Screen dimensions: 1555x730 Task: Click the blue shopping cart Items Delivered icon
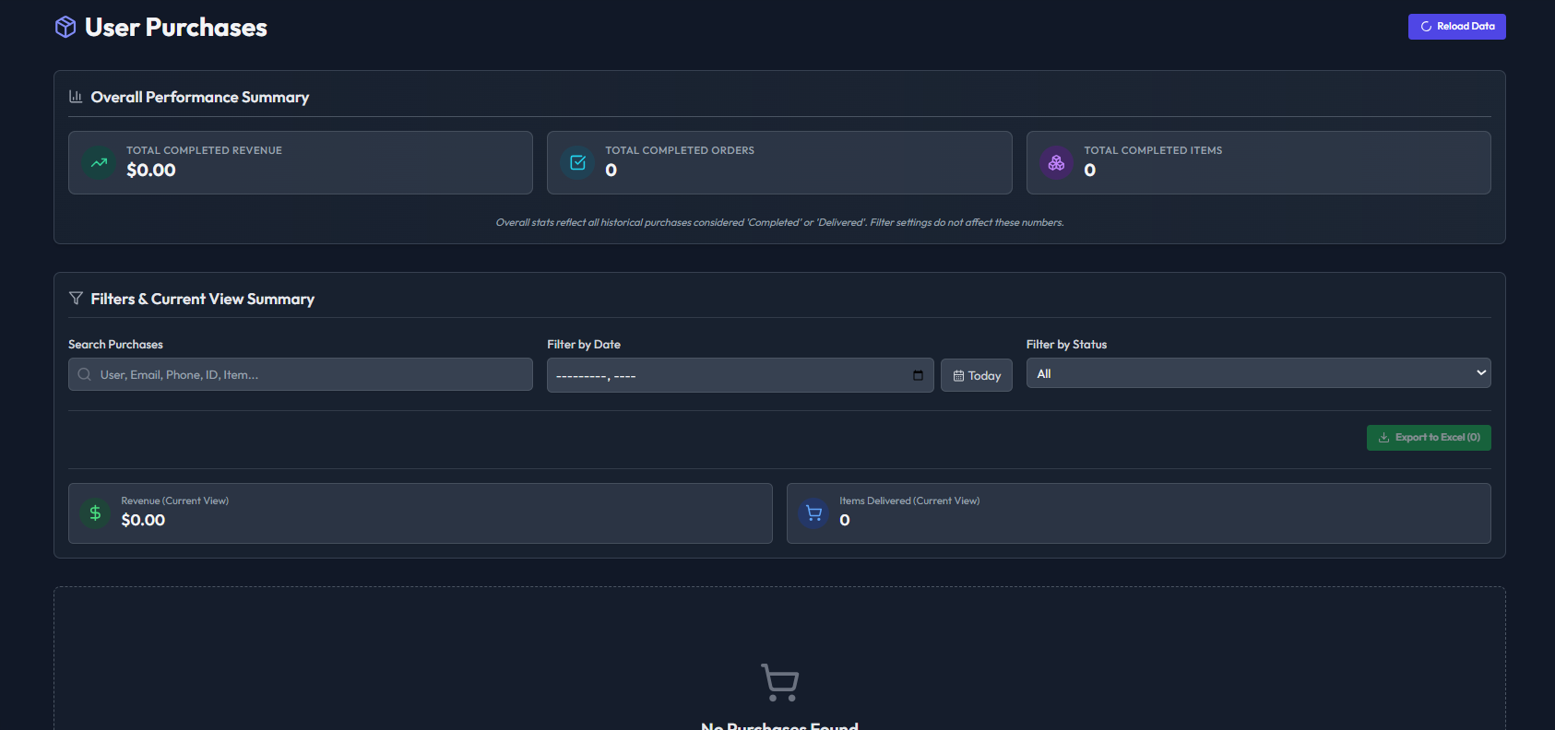click(x=813, y=512)
